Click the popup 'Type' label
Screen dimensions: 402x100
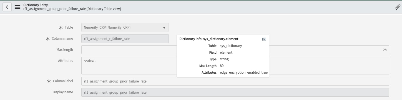pyautogui.click(x=213, y=59)
